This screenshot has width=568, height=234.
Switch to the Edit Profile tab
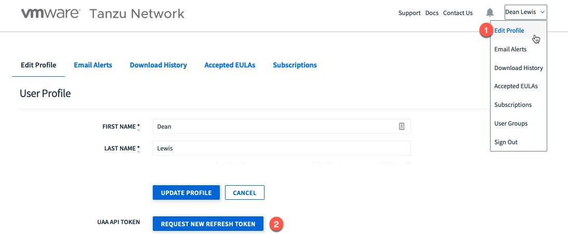(x=38, y=65)
